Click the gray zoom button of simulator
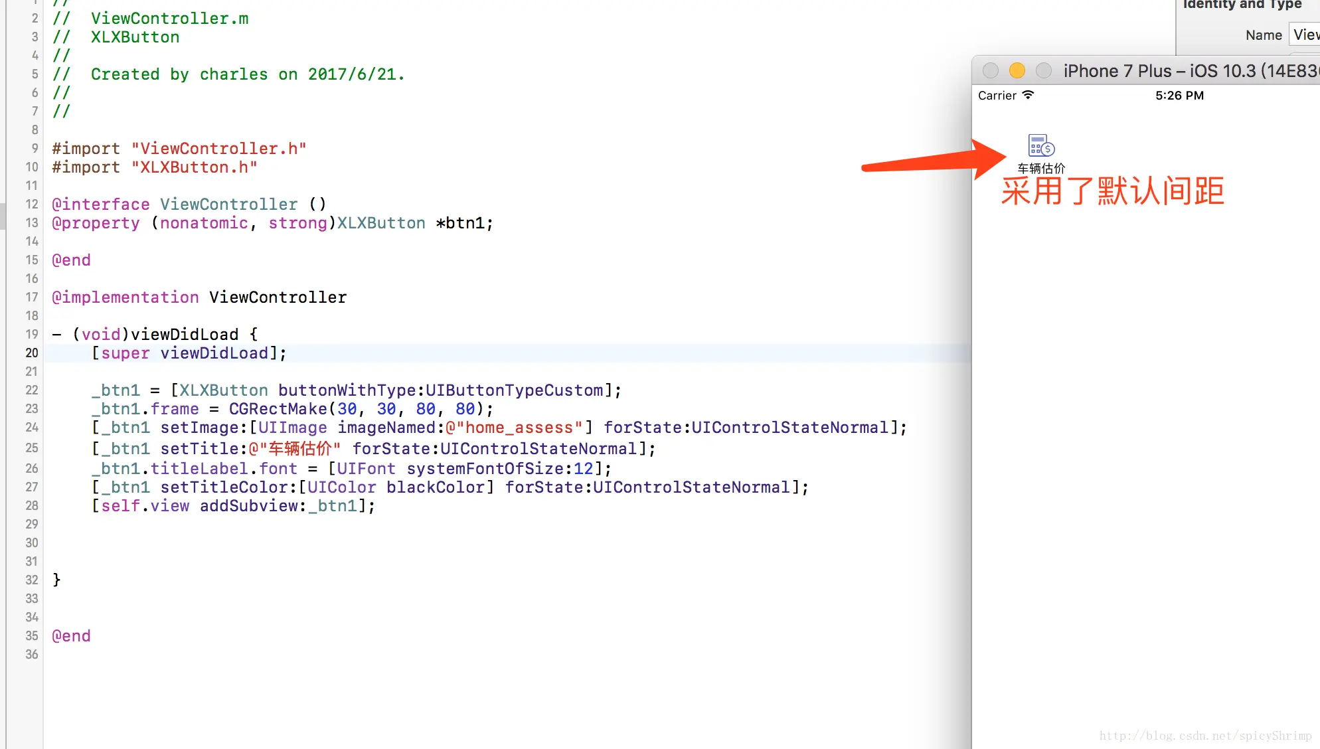Screen dimensions: 1320x749 click(x=1043, y=70)
